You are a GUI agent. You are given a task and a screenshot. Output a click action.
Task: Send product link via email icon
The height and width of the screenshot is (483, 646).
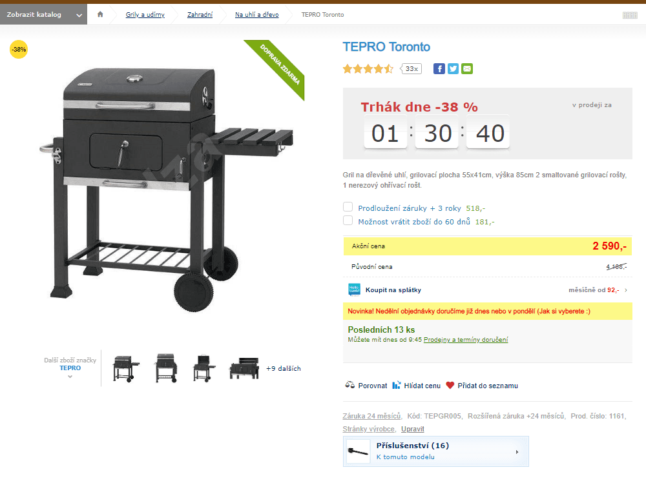tap(467, 69)
